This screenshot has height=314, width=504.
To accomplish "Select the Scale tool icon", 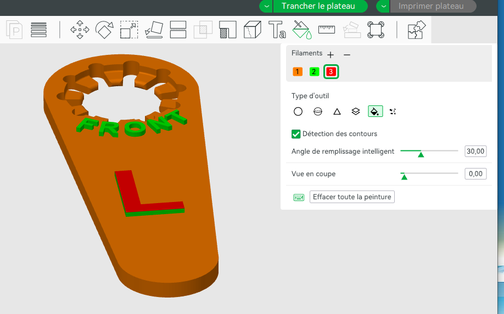I will click(x=129, y=30).
